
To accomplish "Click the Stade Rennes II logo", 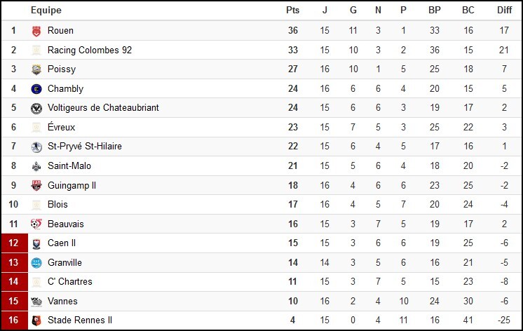I will coord(36,320).
